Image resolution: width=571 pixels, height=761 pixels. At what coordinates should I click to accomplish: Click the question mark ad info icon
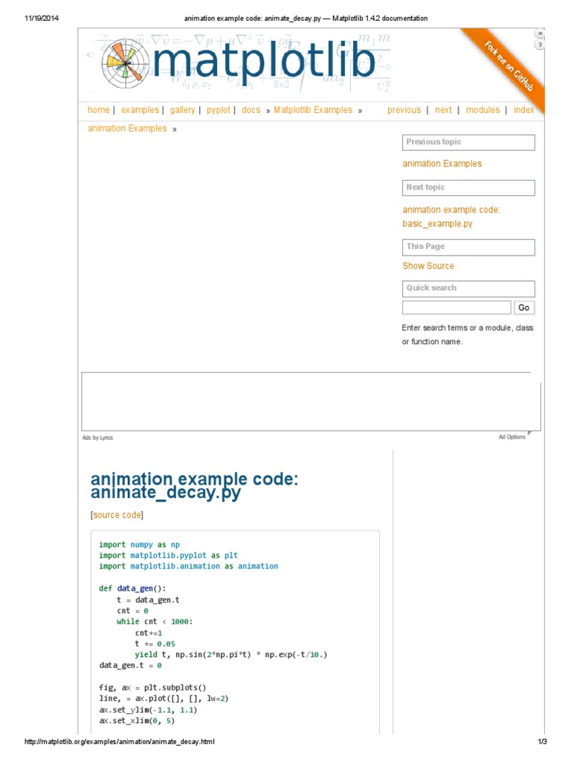pyautogui.click(x=540, y=45)
